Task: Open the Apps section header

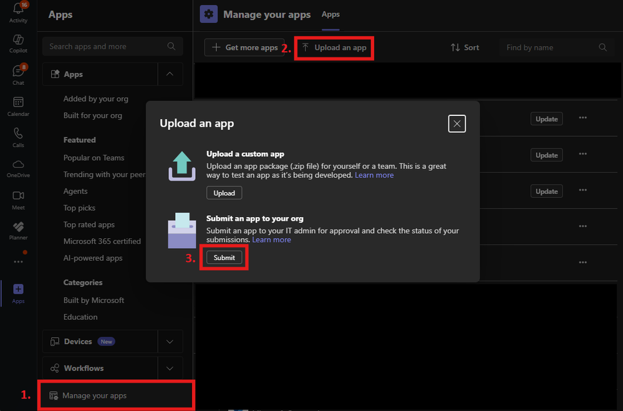Action: [100, 74]
